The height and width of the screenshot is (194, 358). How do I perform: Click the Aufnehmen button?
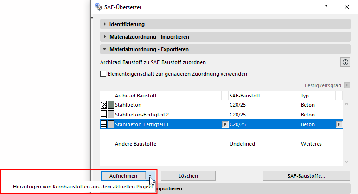123,176
